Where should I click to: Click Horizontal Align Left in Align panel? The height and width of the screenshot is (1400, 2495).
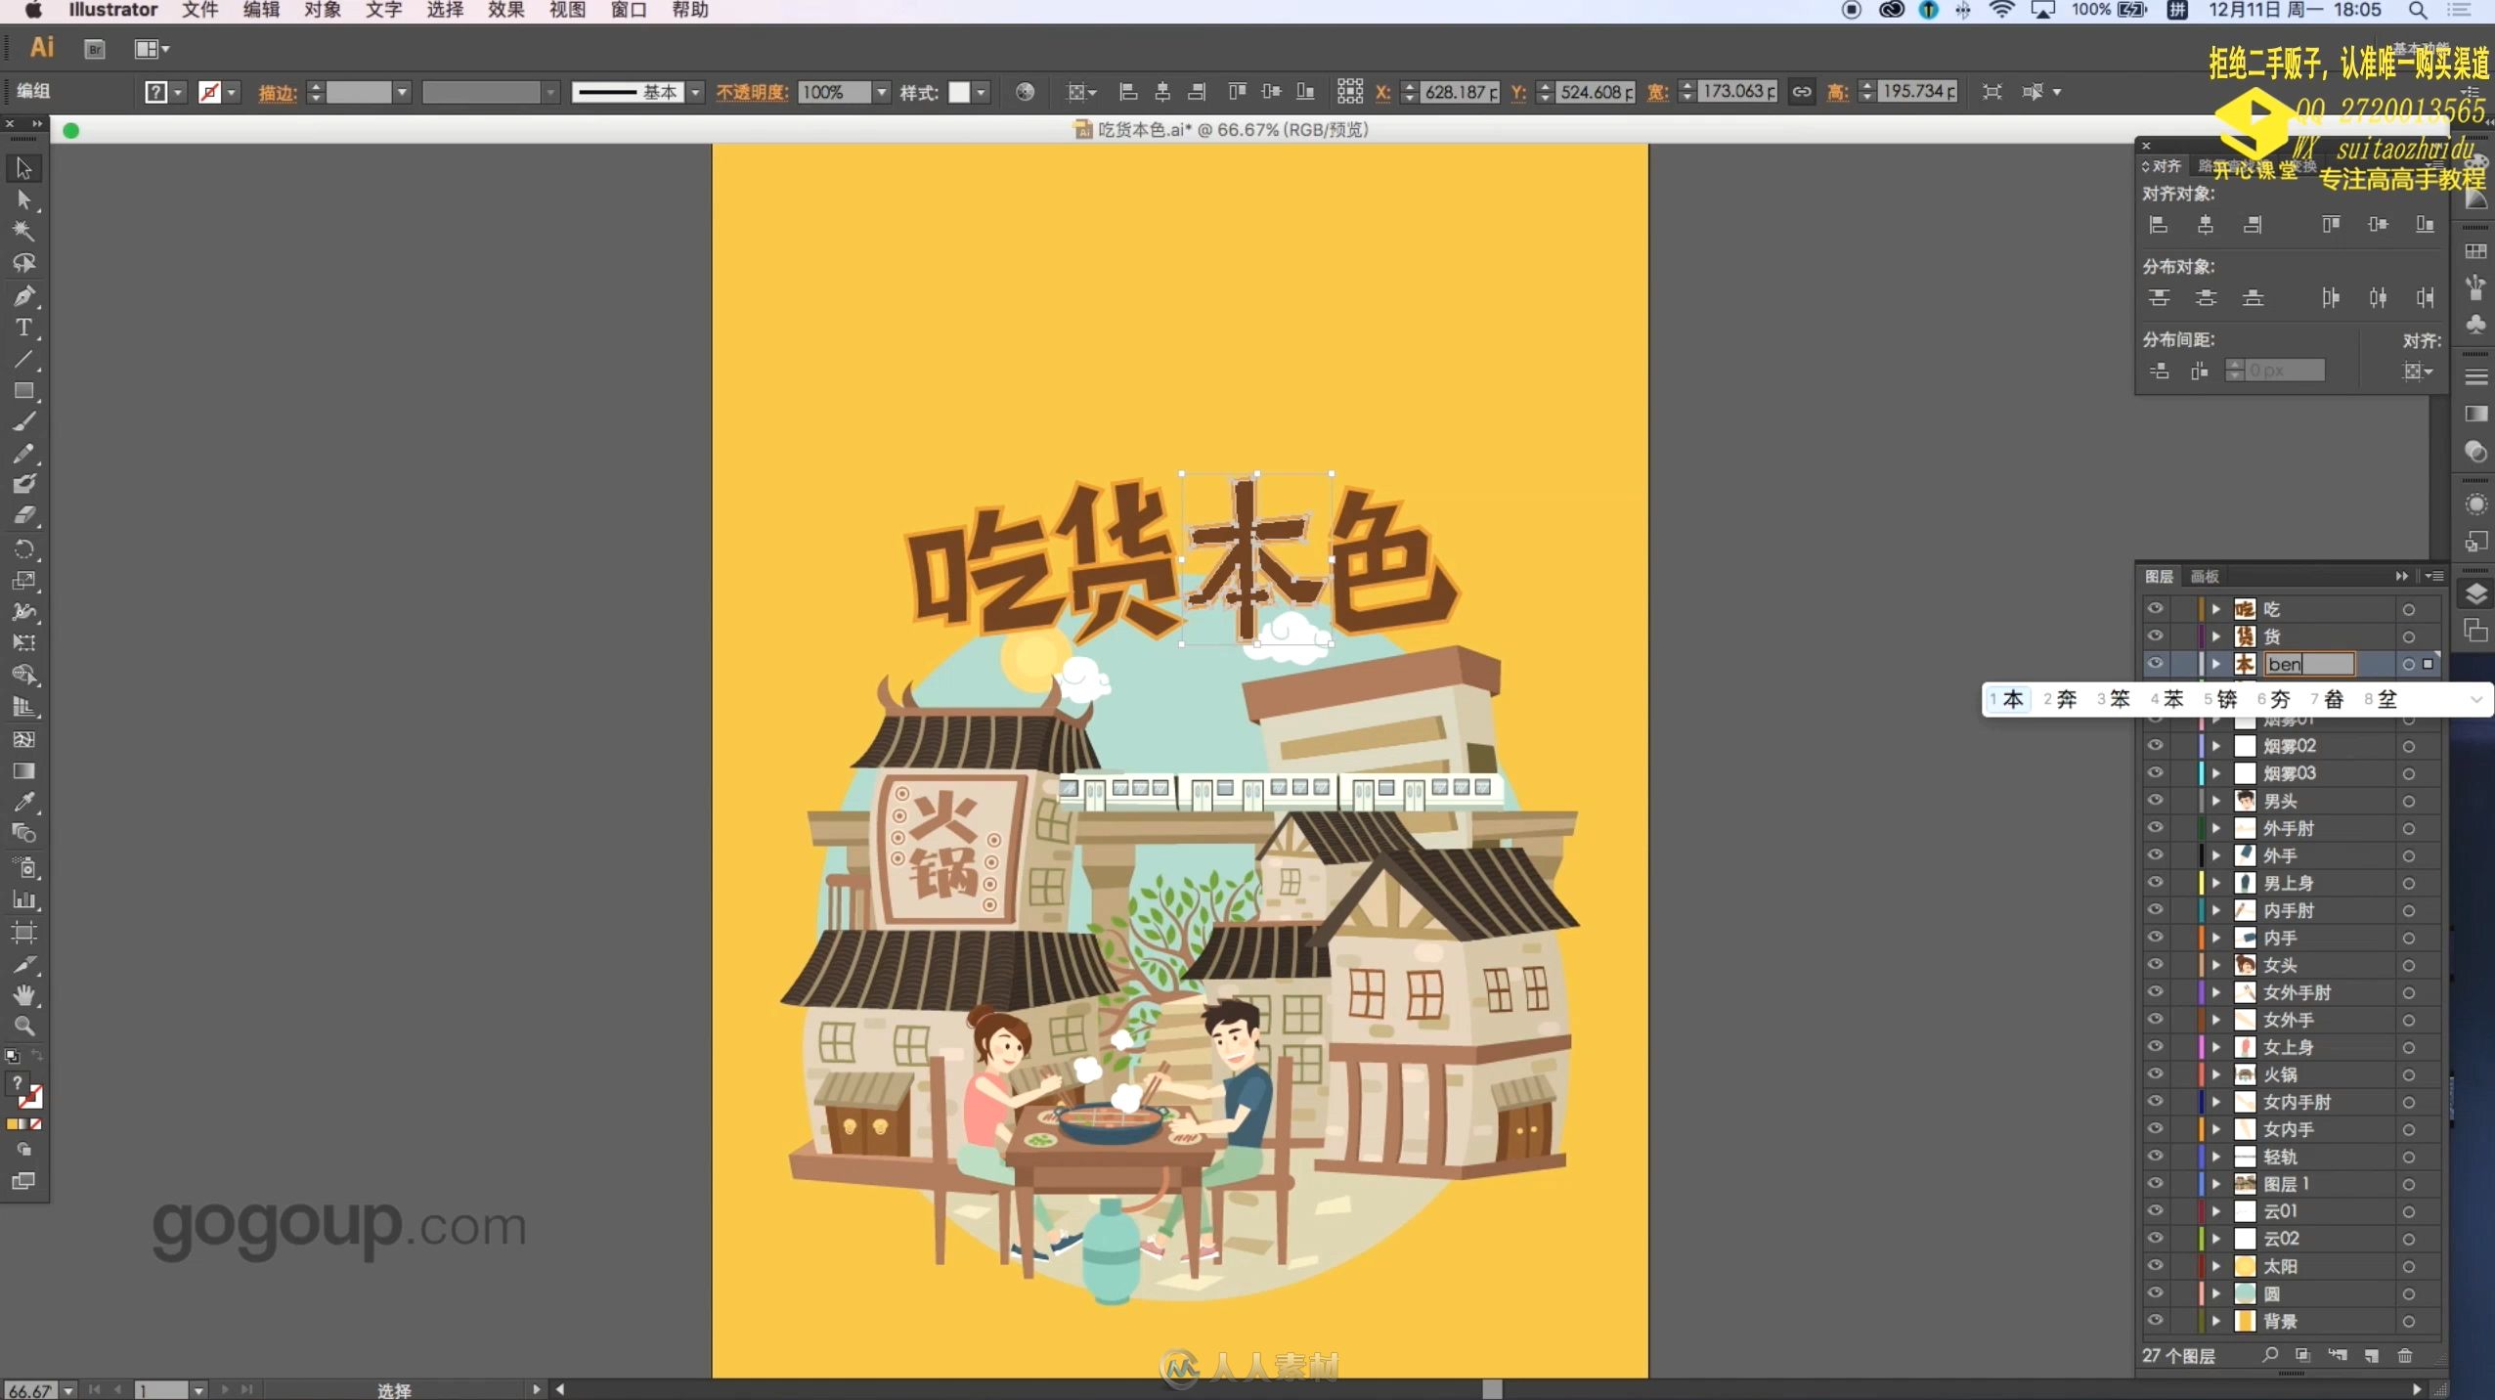click(x=2159, y=225)
